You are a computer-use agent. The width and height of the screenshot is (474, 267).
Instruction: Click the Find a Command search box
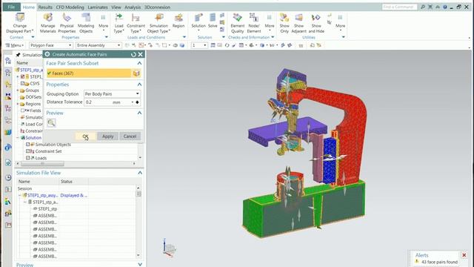pos(399,7)
